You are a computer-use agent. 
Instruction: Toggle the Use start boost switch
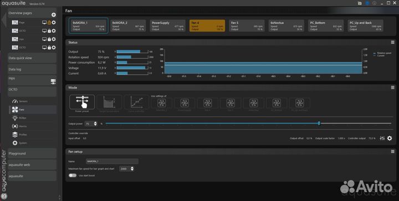coord(73,176)
